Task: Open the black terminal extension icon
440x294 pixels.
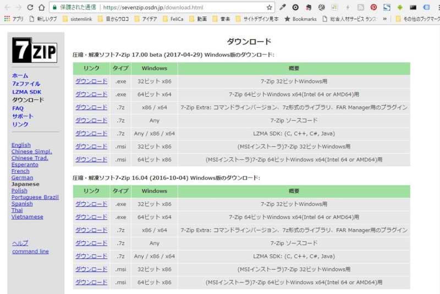Action: (413, 8)
